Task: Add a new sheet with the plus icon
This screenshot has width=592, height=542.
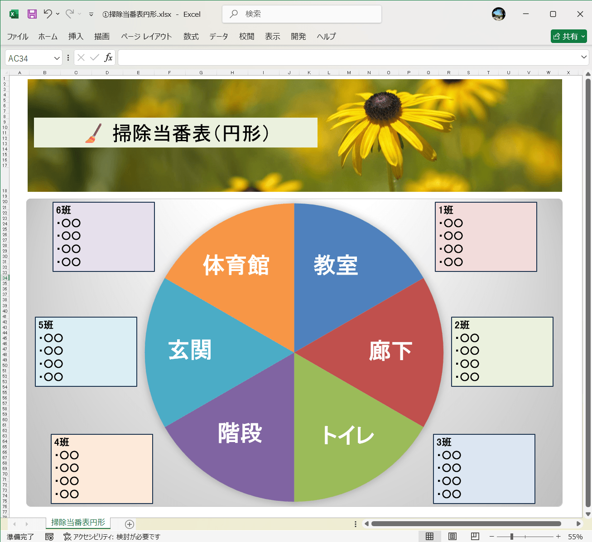Action: [x=130, y=524]
